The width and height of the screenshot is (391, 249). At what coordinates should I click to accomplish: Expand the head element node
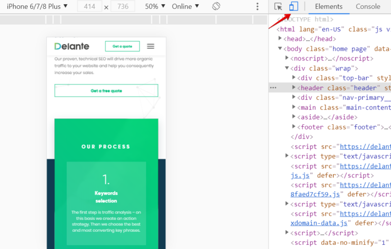click(280, 38)
